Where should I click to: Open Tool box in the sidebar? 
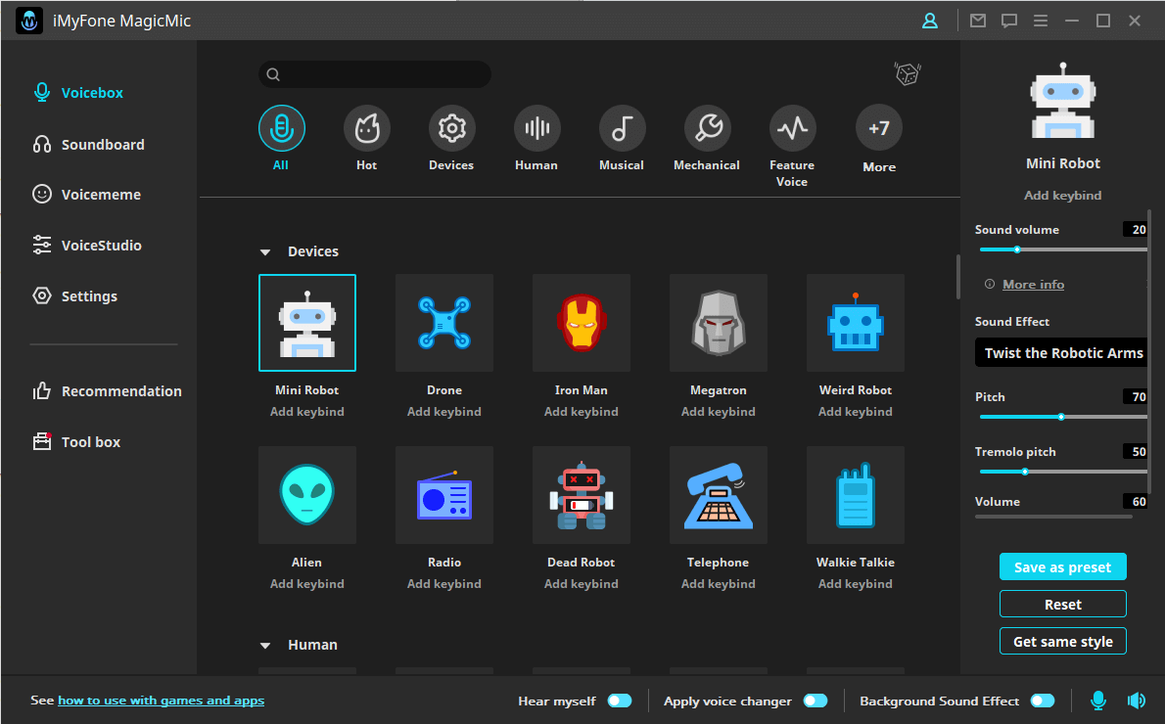pos(76,442)
